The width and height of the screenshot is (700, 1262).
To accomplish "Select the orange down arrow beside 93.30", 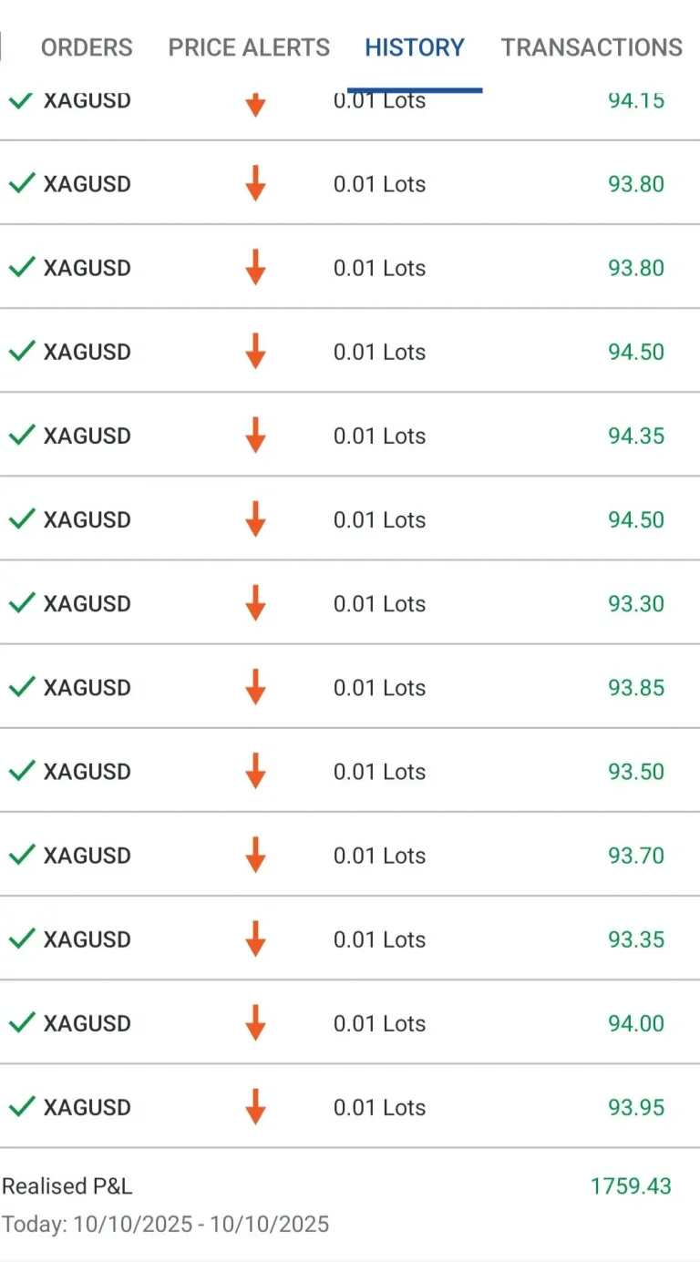I will point(255,603).
